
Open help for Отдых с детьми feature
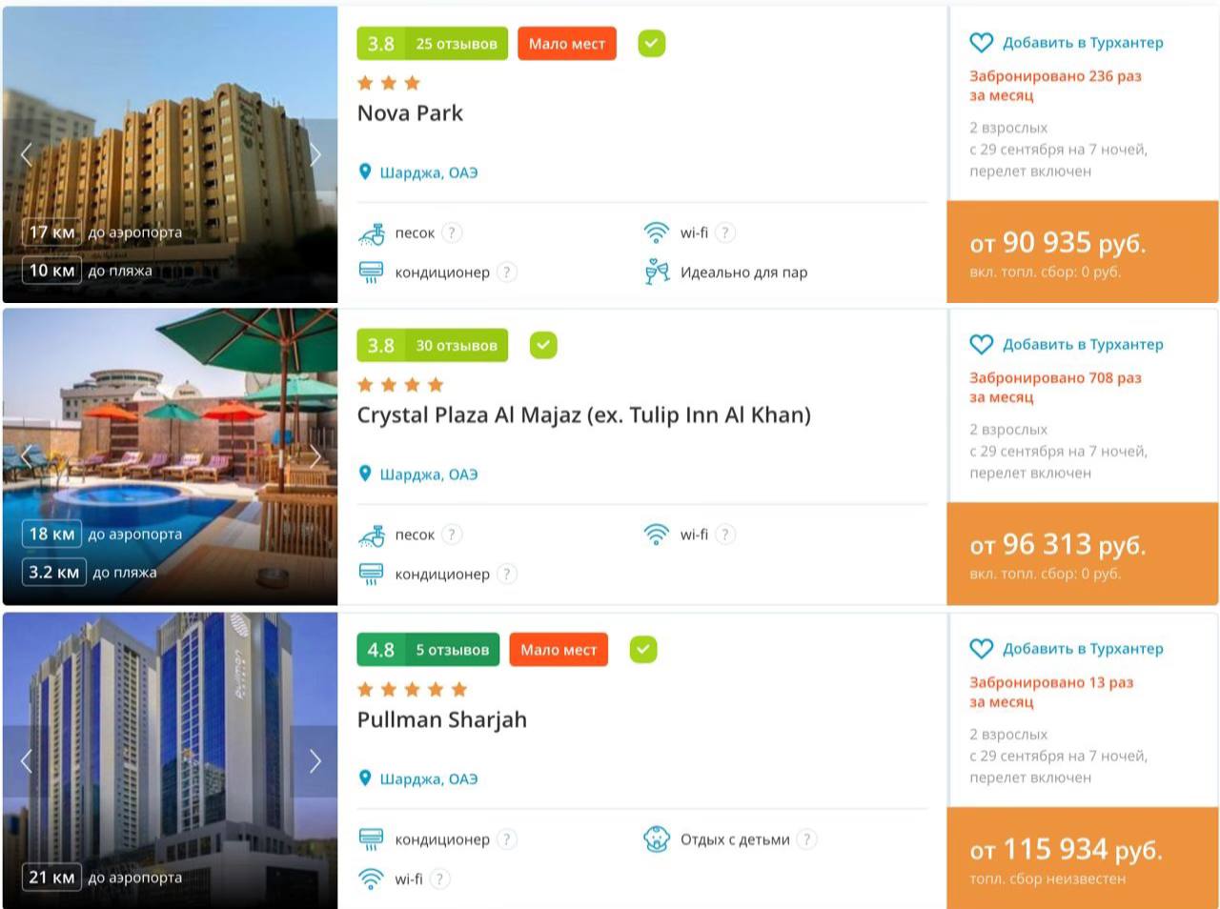pos(807,839)
